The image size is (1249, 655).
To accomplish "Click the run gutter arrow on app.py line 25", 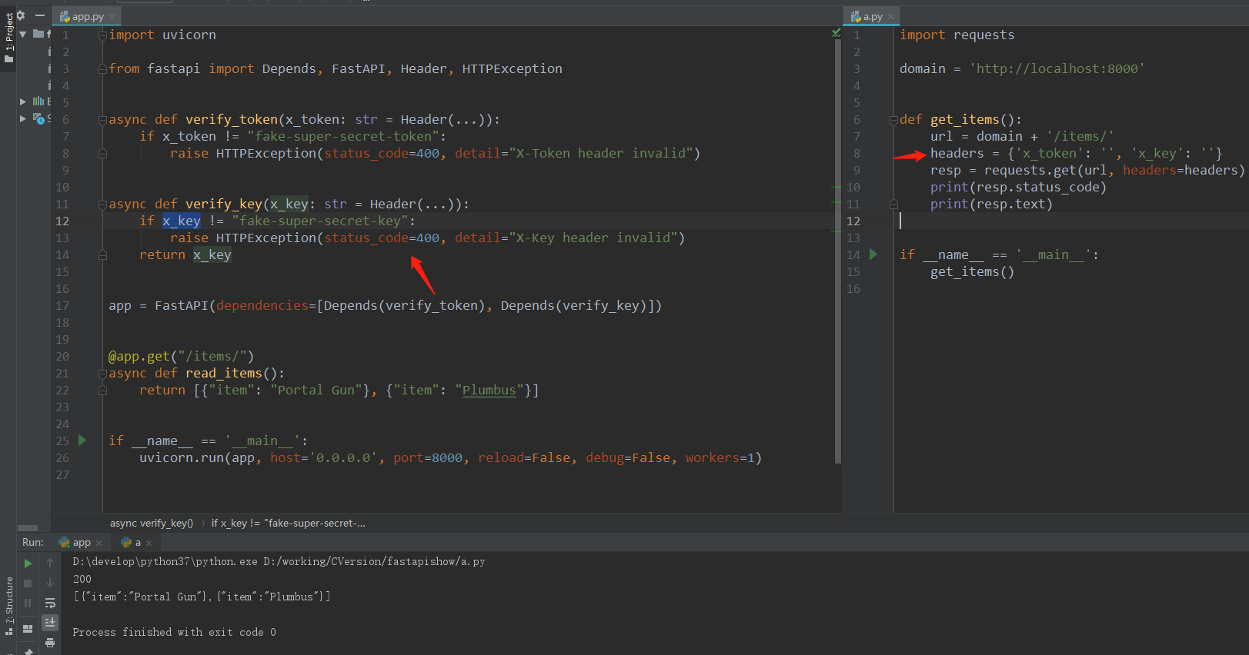I will pyautogui.click(x=82, y=441).
